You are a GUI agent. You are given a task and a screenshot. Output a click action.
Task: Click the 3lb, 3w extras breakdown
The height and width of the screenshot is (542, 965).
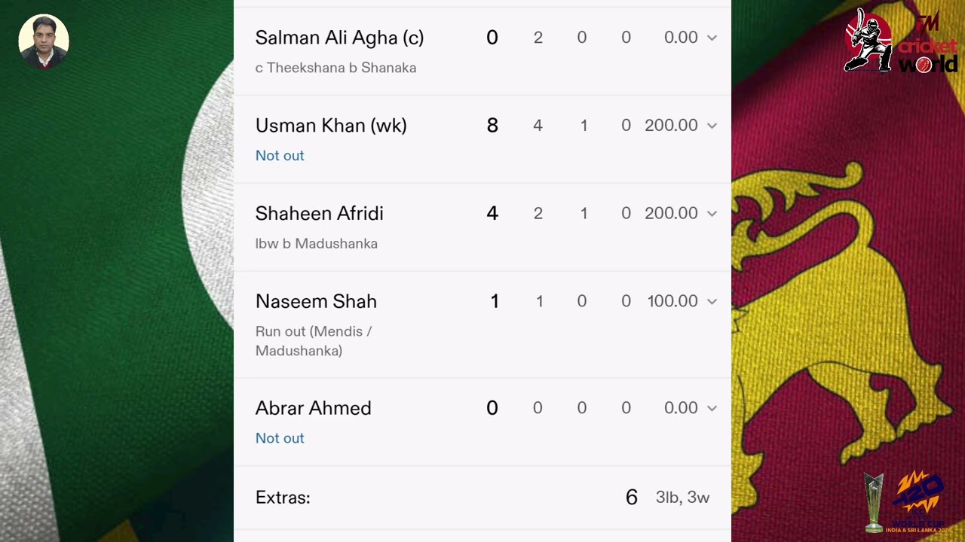[682, 498]
